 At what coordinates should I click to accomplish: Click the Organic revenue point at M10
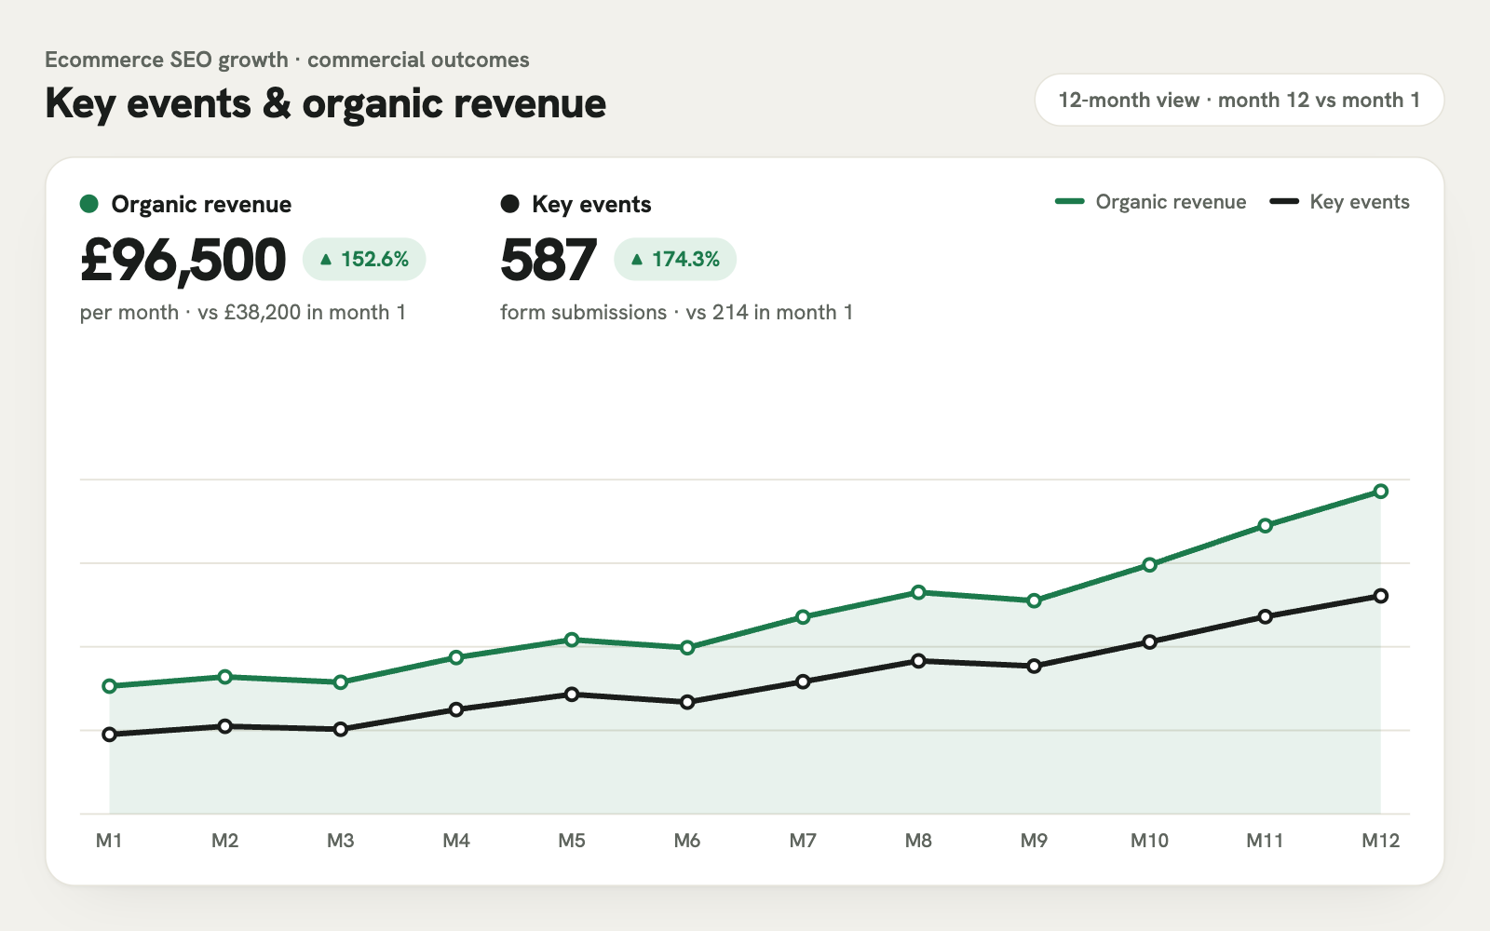[1150, 564]
